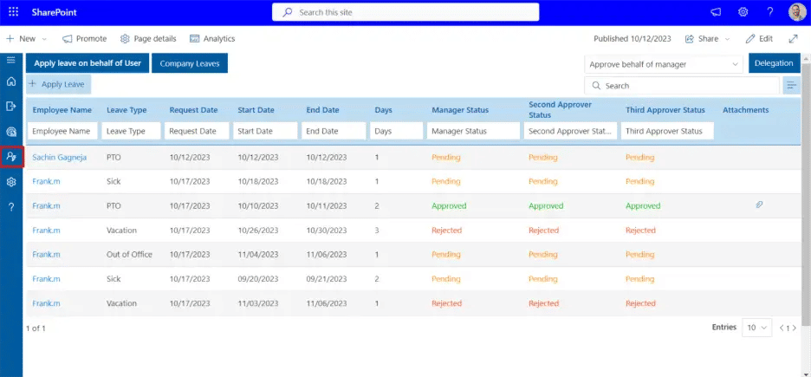Expand the Share dropdown chevron
Viewport: 811px width, 377px height.
point(727,39)
